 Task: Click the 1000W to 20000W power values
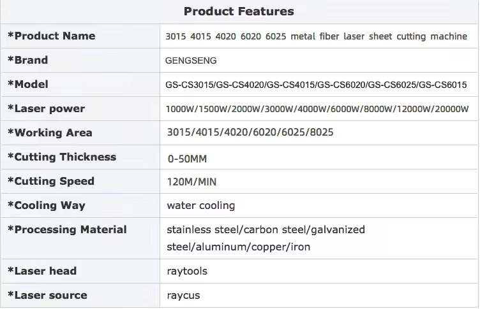click(317, 109)
